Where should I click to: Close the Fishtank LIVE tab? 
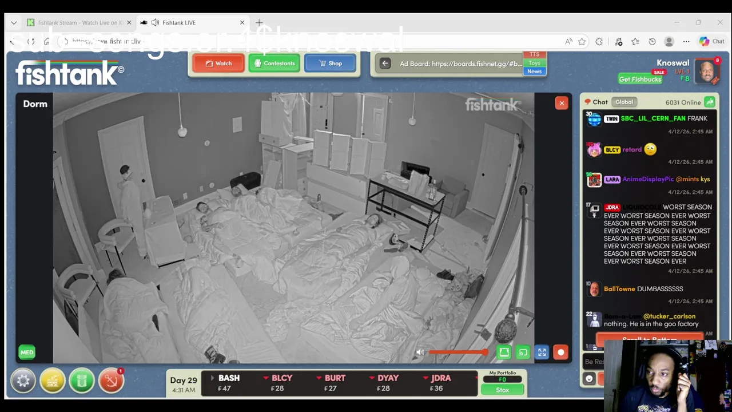click(242, 22)
